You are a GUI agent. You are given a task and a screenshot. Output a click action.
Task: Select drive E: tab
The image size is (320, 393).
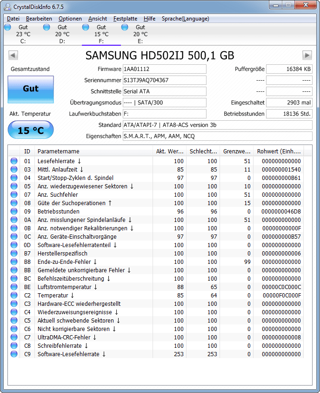pos(140,34)
